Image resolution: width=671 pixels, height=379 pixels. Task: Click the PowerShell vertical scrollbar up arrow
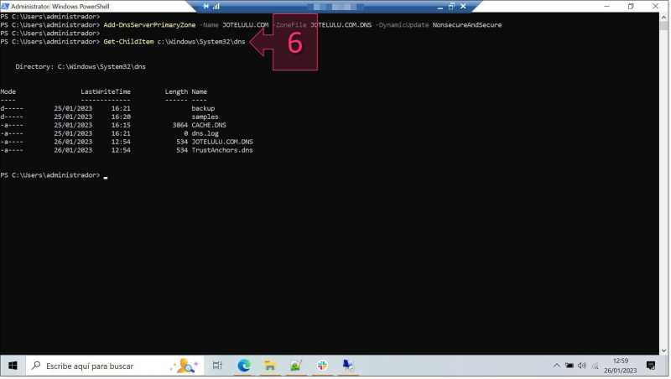663,17
